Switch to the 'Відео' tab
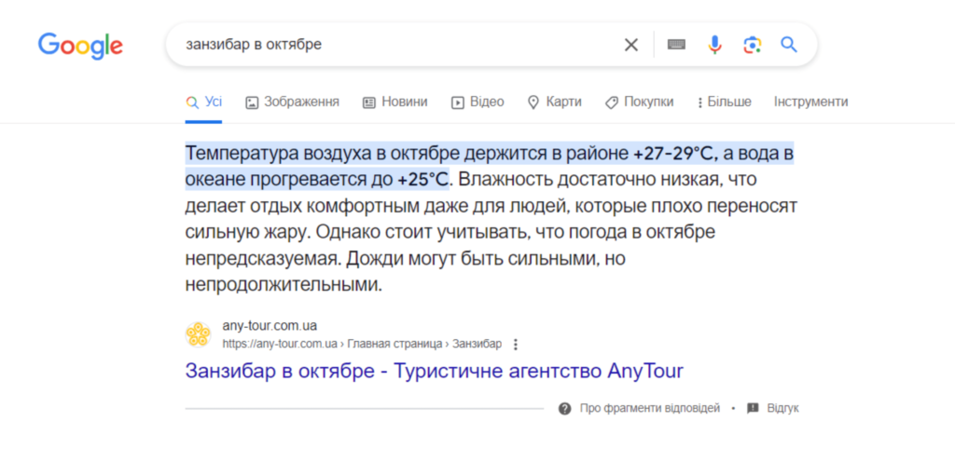This screenshot has width=955, height=463. (477, 102)
